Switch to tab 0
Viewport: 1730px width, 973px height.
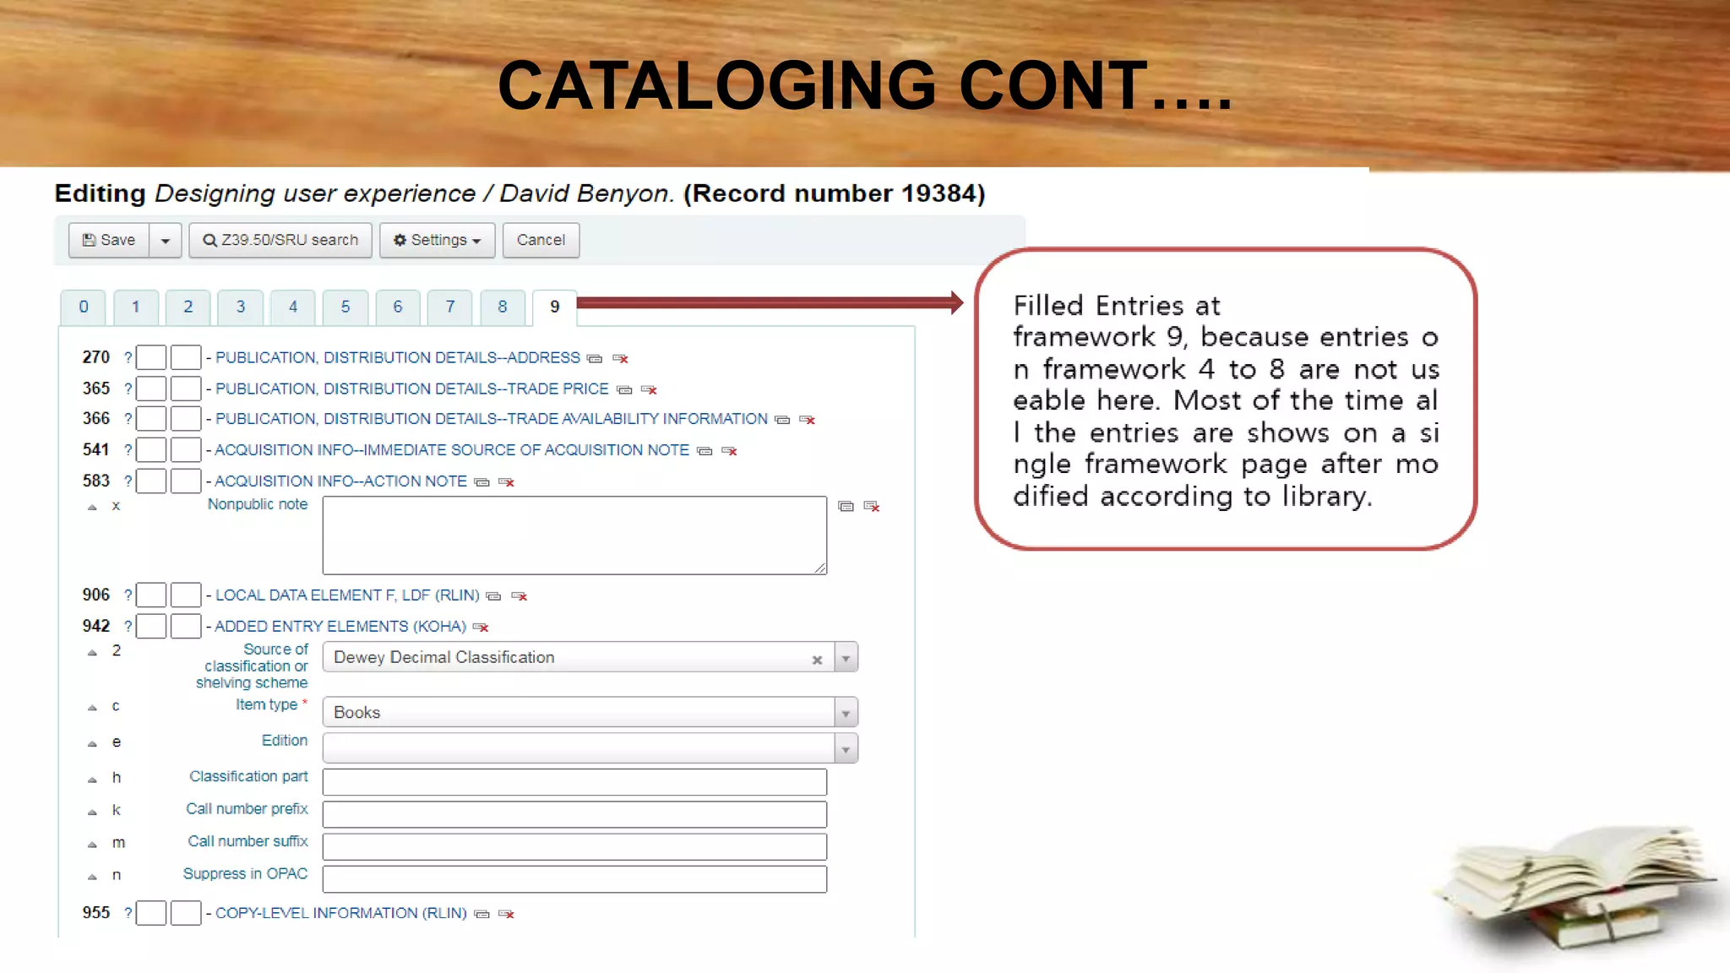[x=83, y=307]
